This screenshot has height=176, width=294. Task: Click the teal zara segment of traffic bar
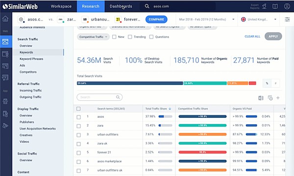205,83
